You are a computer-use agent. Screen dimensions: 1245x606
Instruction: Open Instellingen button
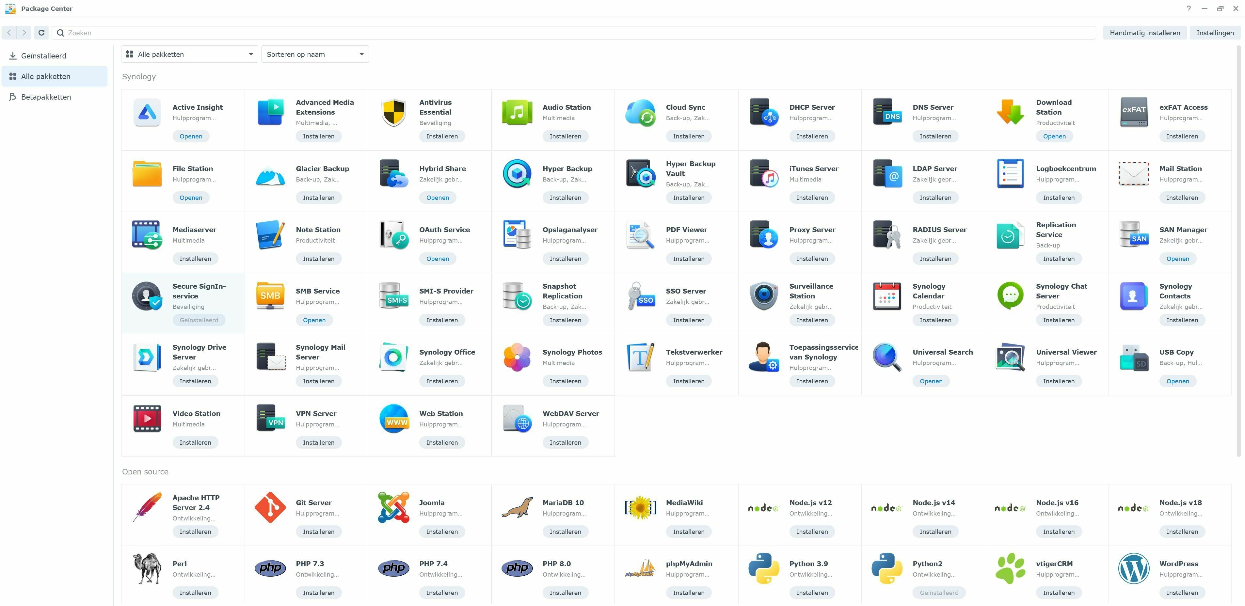pos(1215,33)
